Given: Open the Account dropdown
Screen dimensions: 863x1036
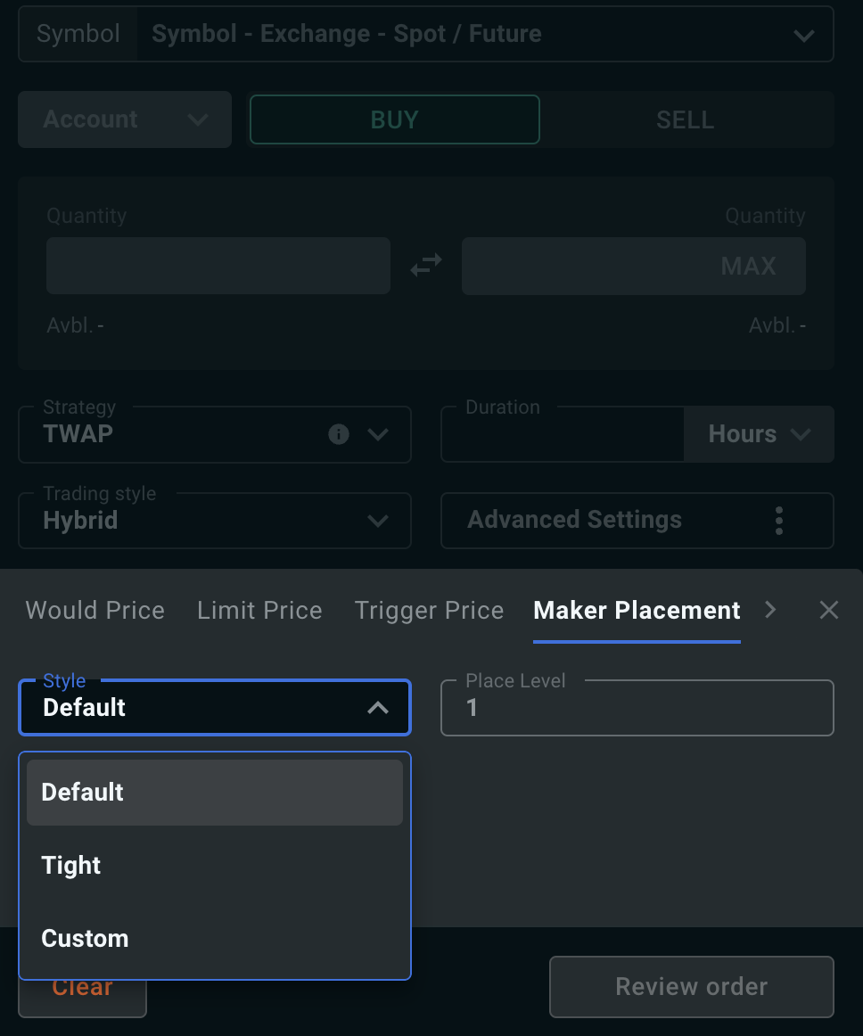Looking at the screenshot, I should 125,119.
